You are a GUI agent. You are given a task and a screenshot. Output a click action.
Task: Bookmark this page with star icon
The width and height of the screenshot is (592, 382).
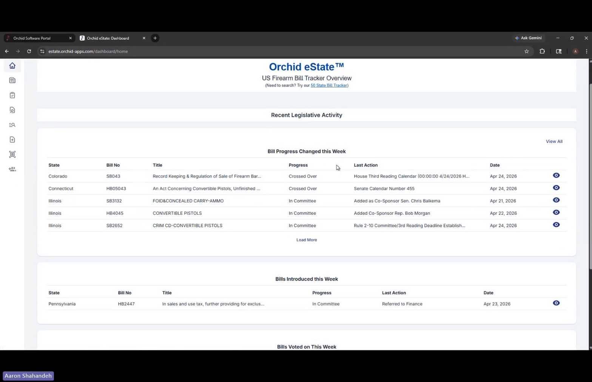point(527,51)
